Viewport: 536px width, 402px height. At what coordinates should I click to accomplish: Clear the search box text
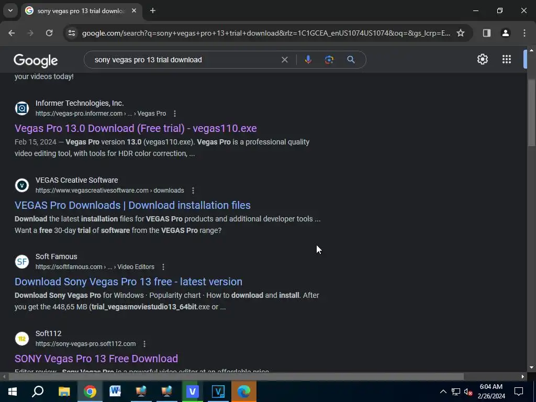tap(284, 60)
